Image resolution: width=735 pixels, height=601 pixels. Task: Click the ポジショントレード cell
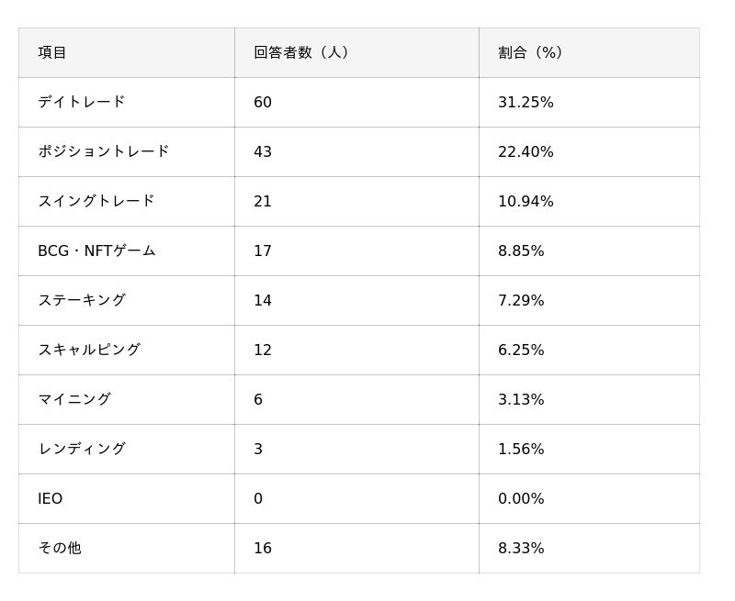[x=104, y=152]
